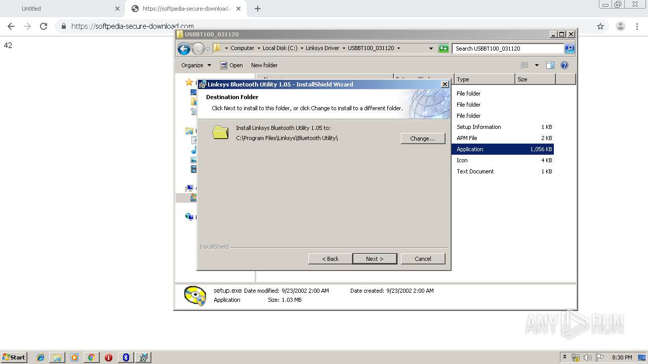Click the setup.exe disc icon in details pane
Screen dimensions: 648x364
pyautogui.click(x=195, y=296)
